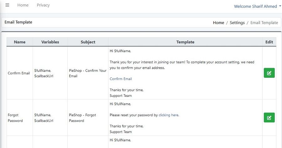282x148 pixels.
Task: Select the Confirm Email name cell
Action: [19, 73]
